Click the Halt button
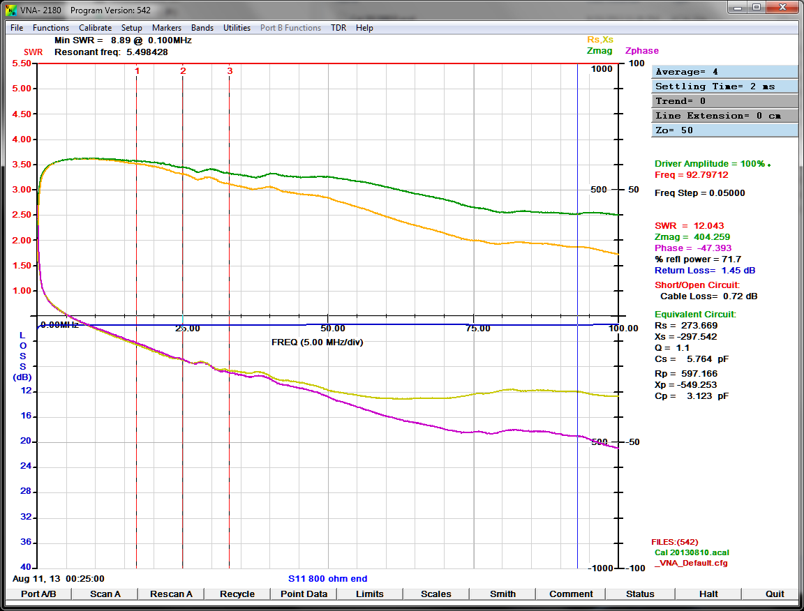Screen dimensions: 804x611 coord(708,594)
